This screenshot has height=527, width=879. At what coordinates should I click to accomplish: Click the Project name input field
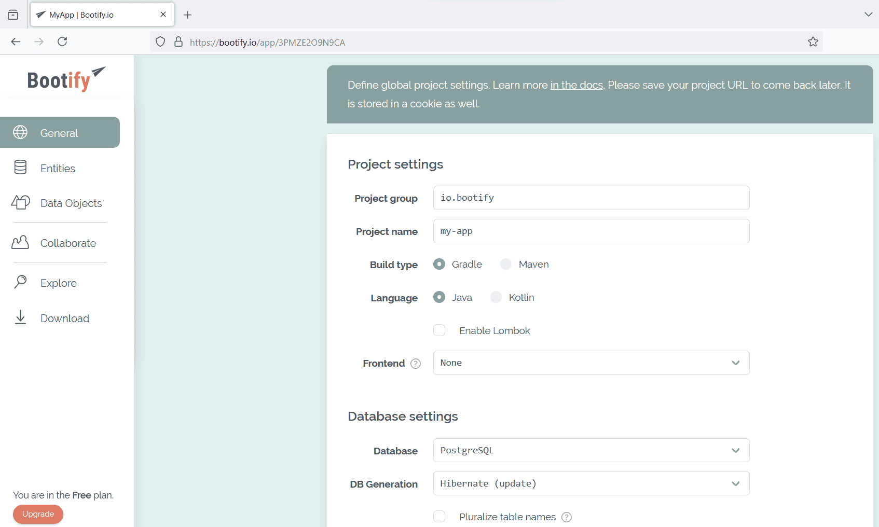tap(591, 231)
